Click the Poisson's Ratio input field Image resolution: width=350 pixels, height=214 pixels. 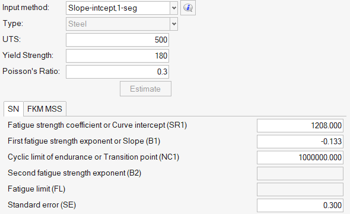[117, 72]
